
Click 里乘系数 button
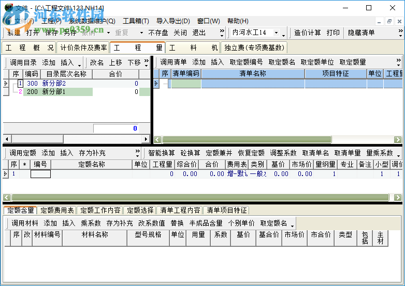coord(380,153)
